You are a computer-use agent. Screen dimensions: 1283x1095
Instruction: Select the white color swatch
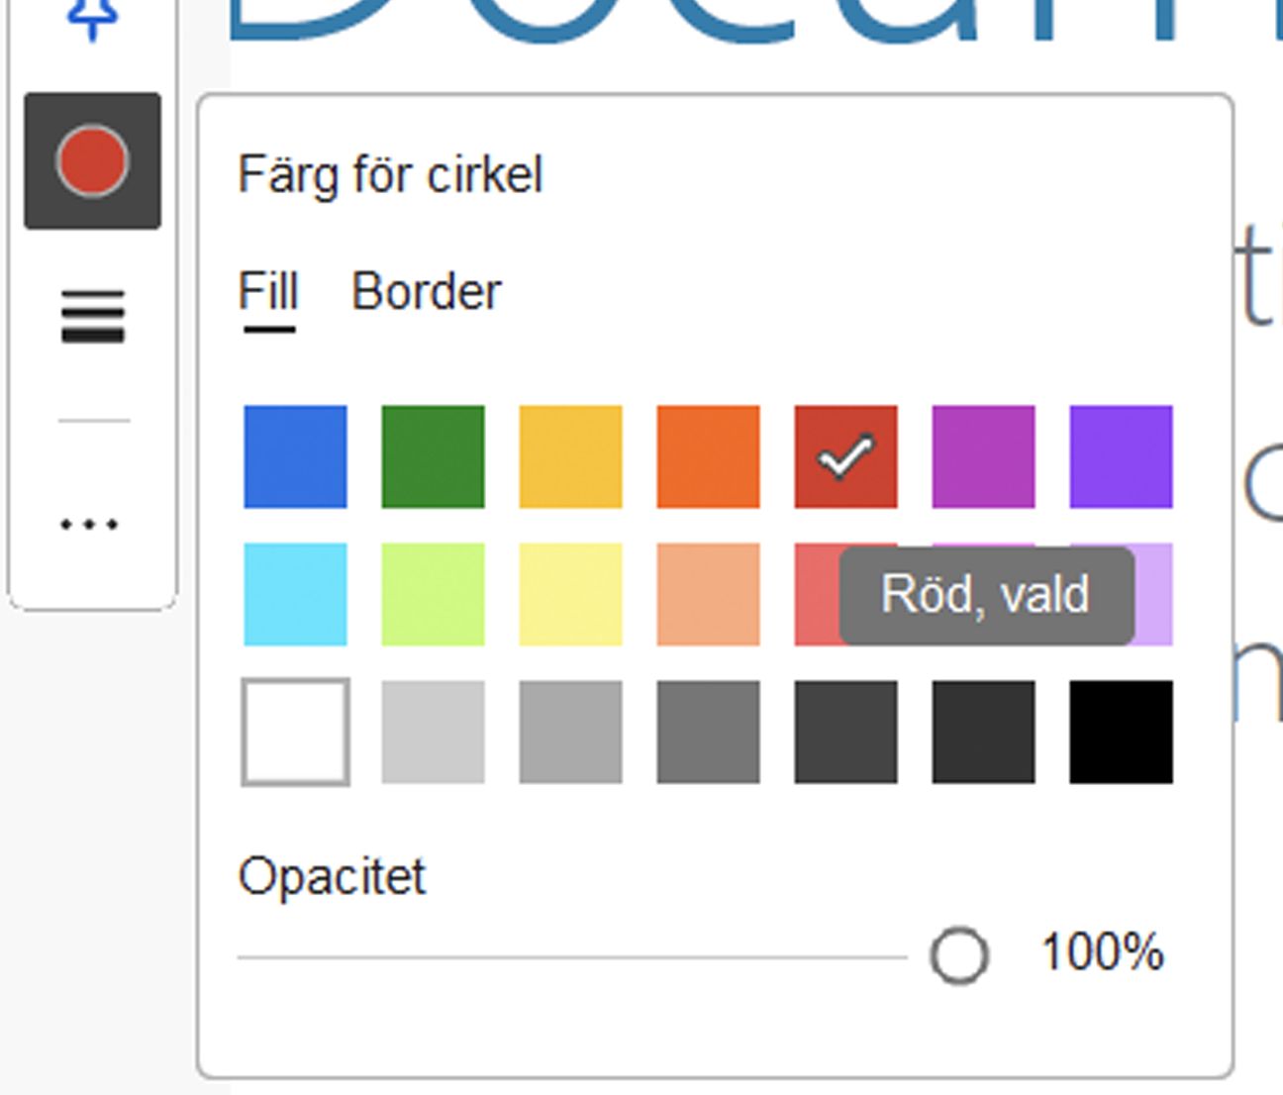pos(295,732)
